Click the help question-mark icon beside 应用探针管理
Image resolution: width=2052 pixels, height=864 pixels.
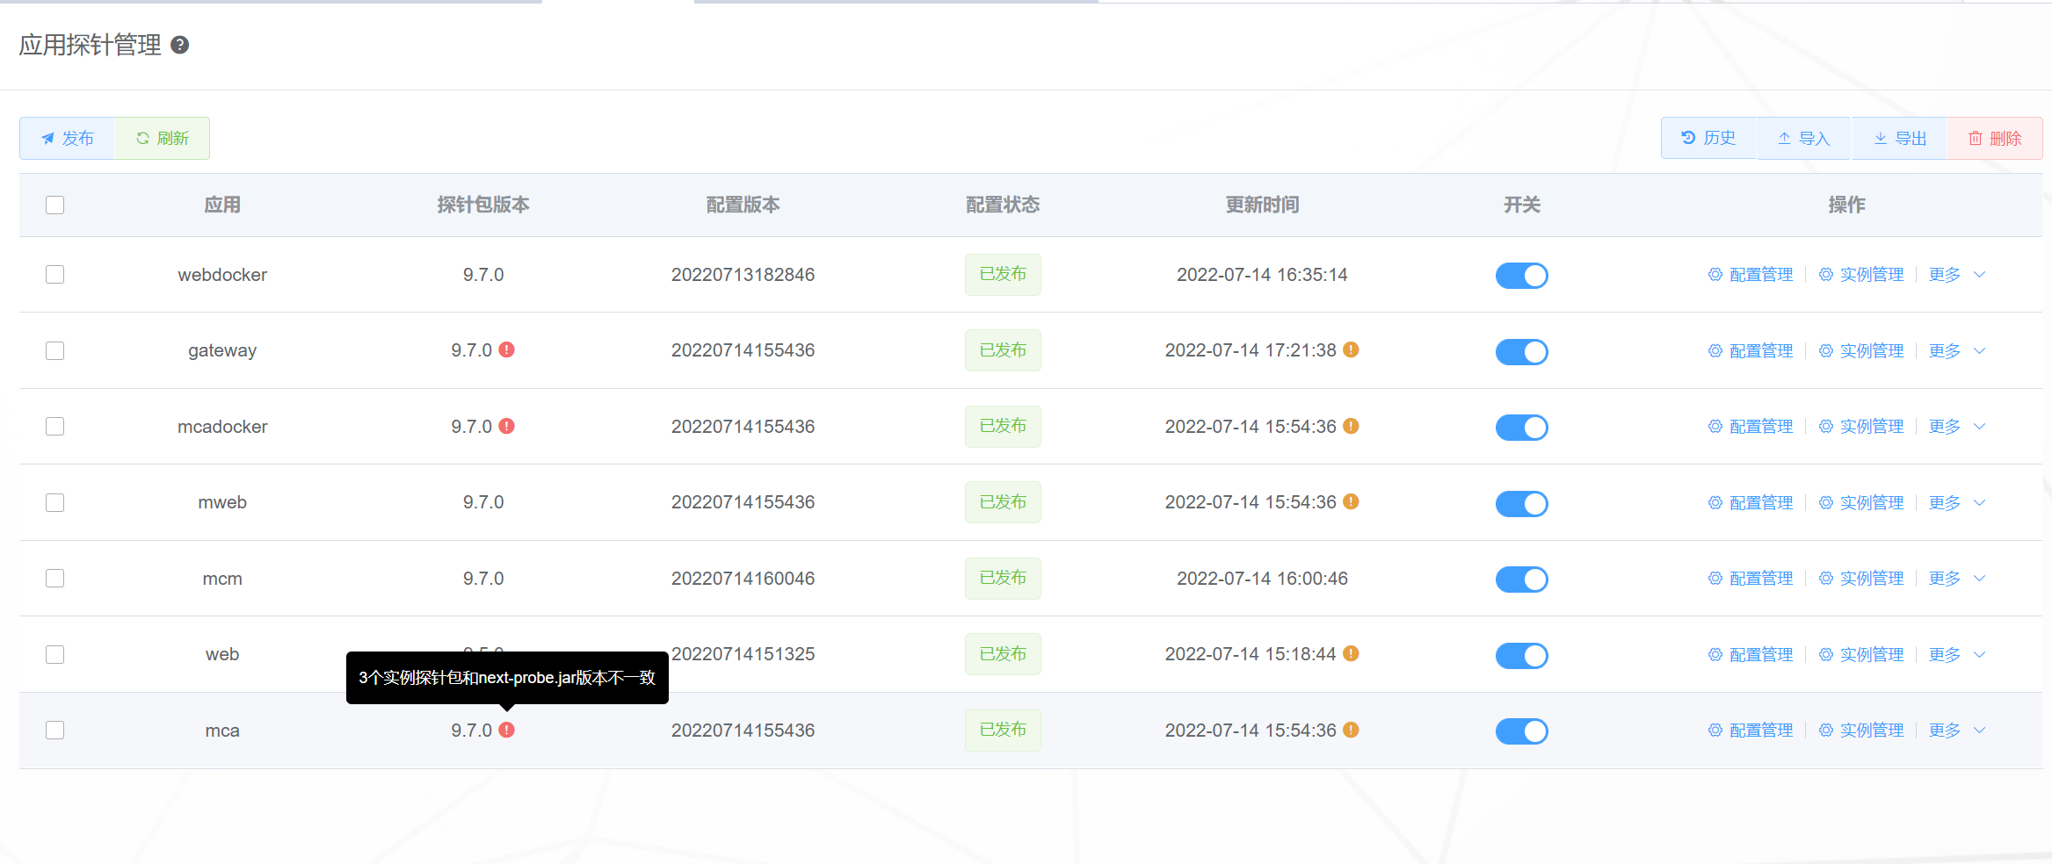pyautogui.click(x=179, y=45)
